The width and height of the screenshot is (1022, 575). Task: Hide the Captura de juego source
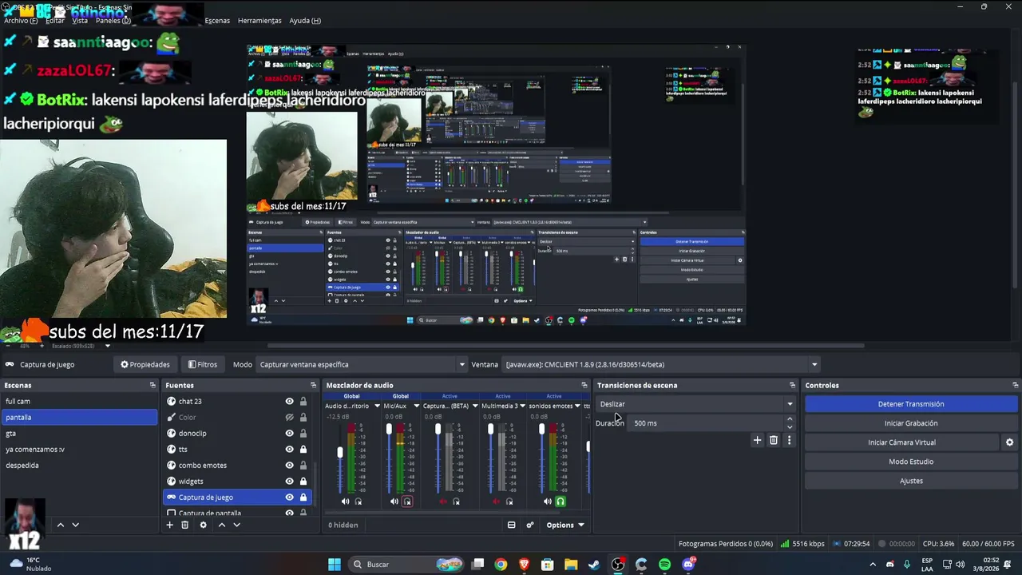(289, 497)
